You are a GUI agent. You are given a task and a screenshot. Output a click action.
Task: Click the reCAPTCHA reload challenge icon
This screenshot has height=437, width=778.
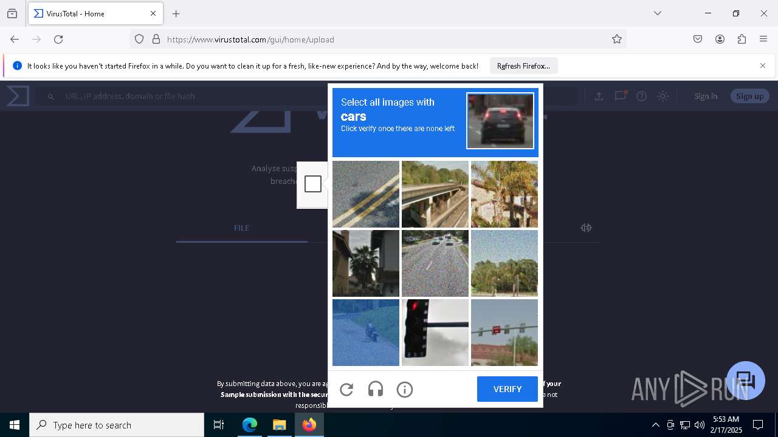click(x=346, y=390)
